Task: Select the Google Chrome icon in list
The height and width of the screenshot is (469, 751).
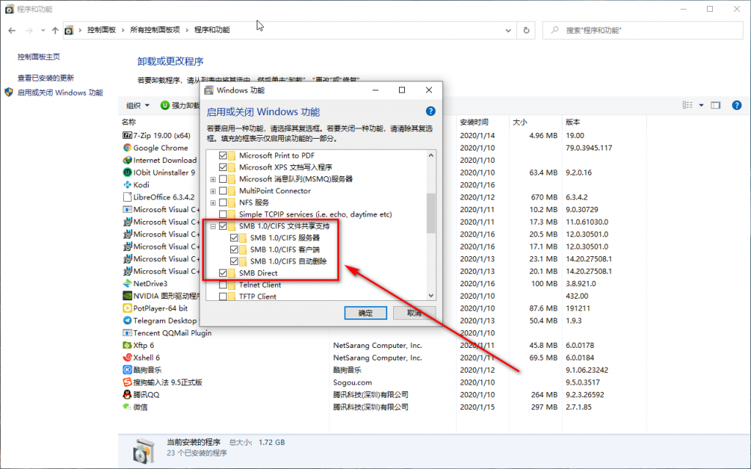Action: (x=127, y=148)
